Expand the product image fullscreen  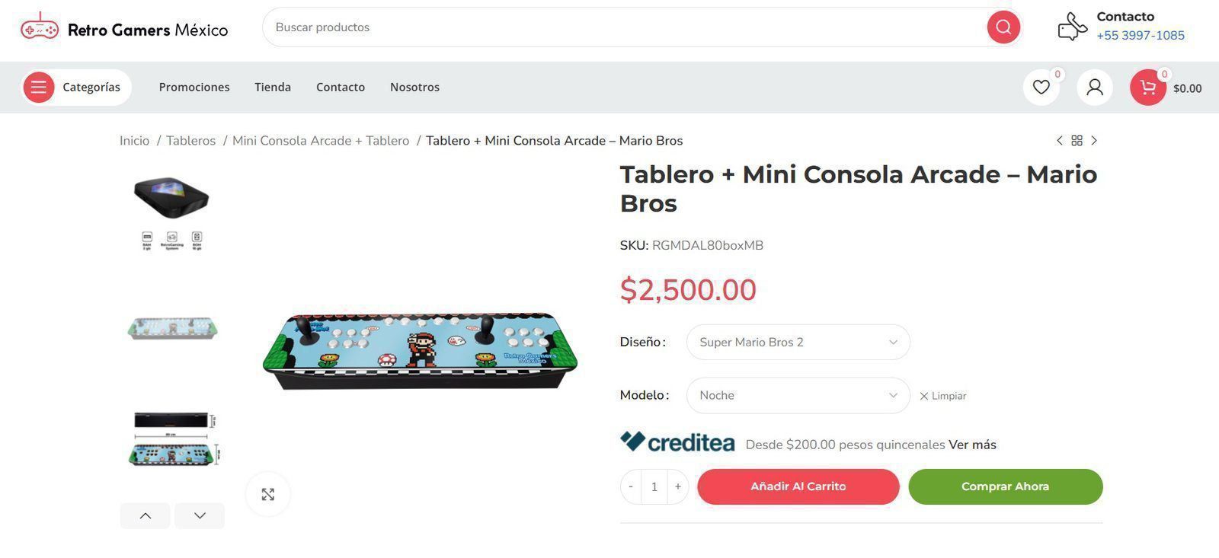[x=268, y=495]
